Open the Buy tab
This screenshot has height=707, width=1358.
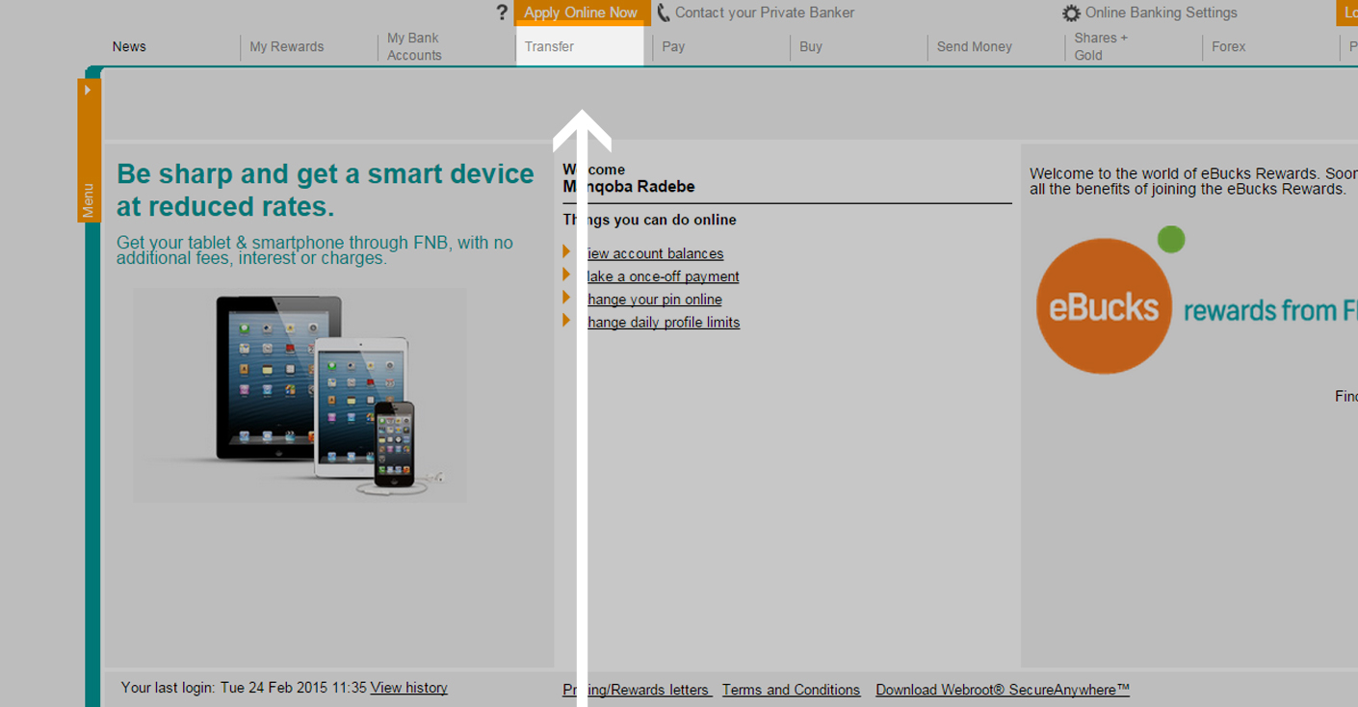(811, 46)
